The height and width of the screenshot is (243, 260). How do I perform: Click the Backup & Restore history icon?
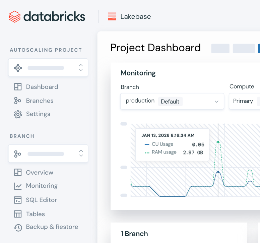tap(18, 228)
